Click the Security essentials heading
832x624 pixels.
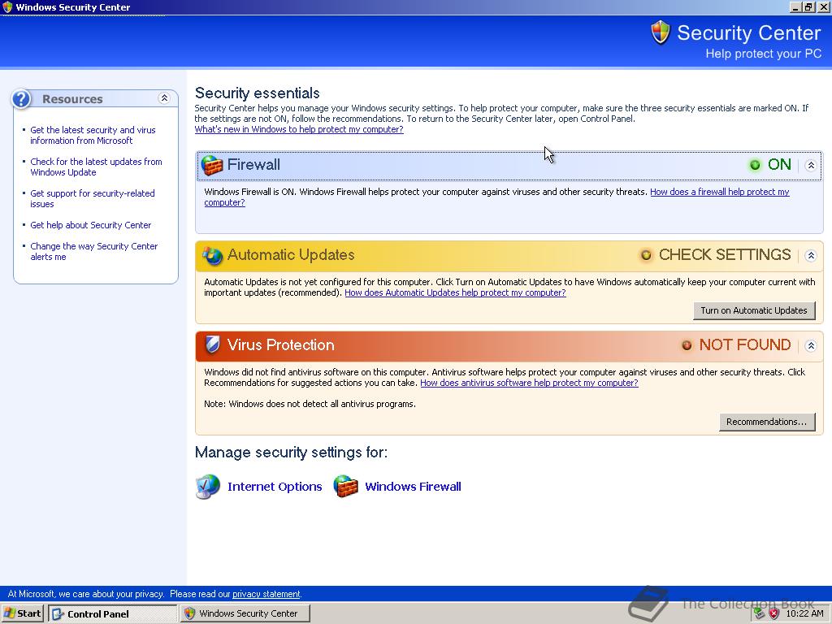[x=258, y=93]
